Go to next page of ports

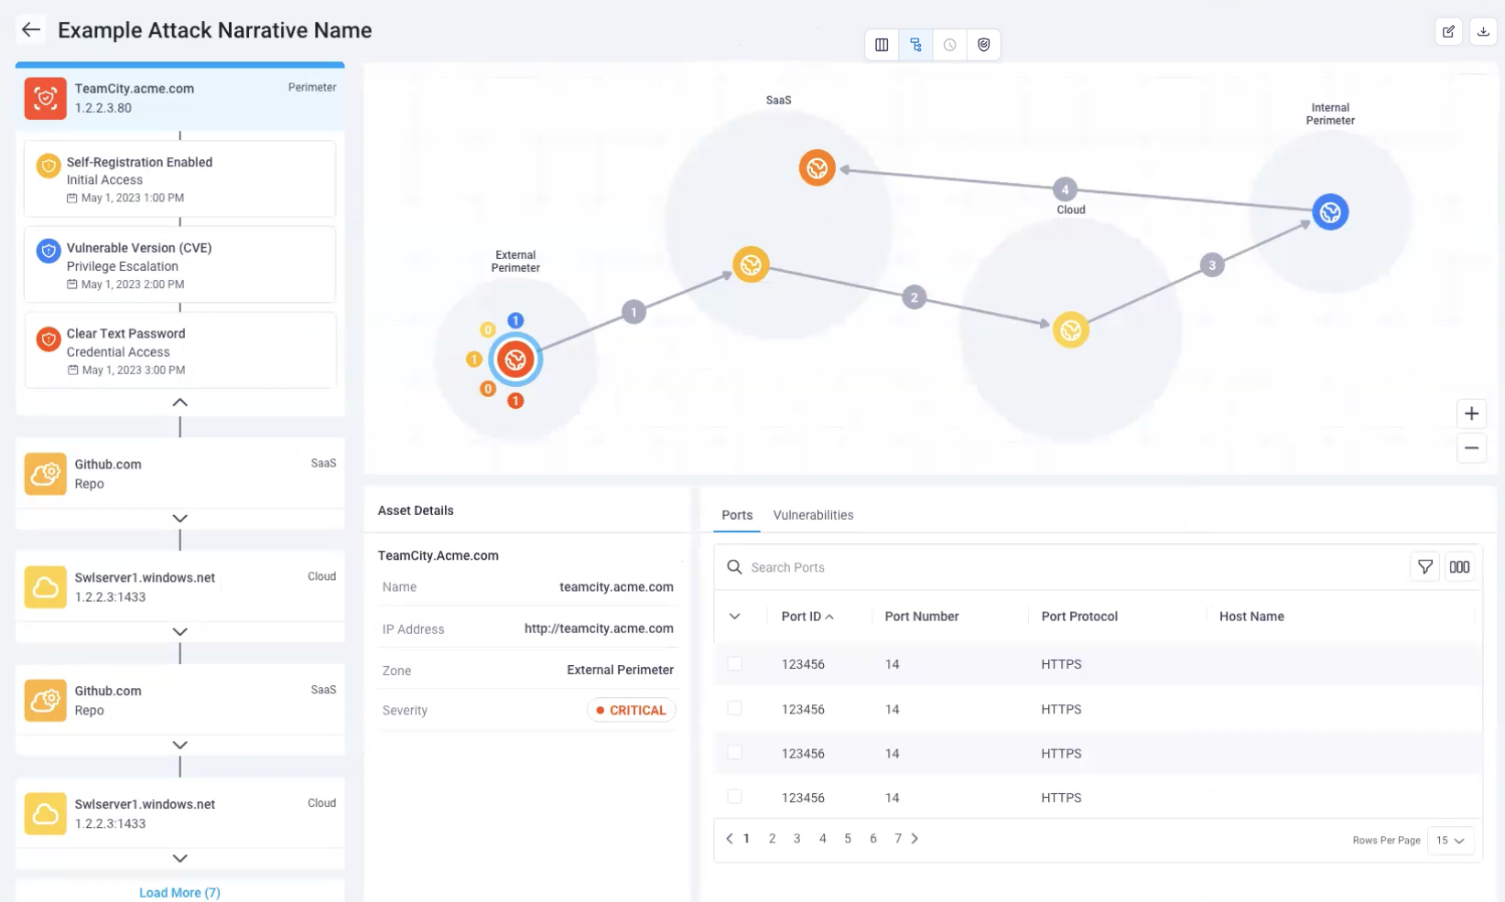pyautogui.click(x=915, y=838)
